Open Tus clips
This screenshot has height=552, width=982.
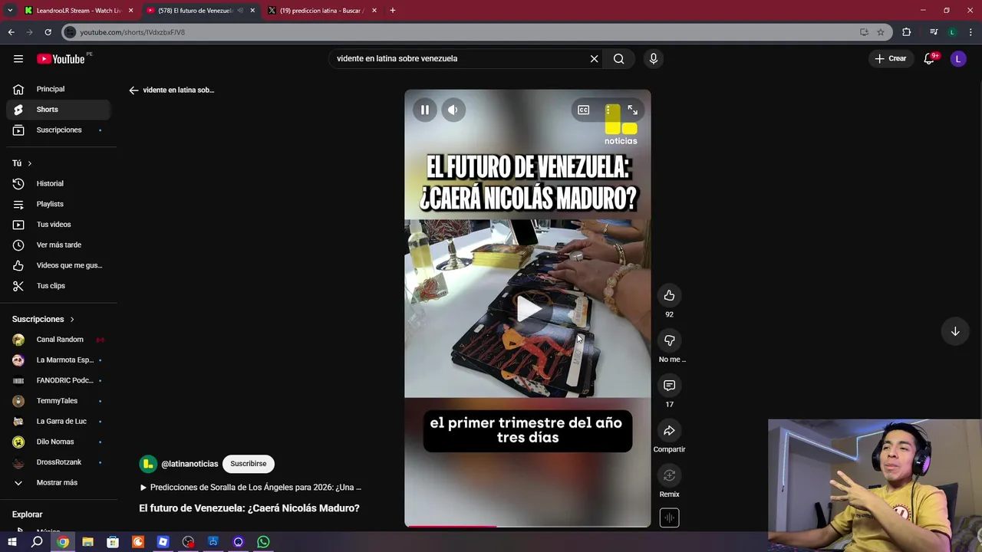(58, 286)
